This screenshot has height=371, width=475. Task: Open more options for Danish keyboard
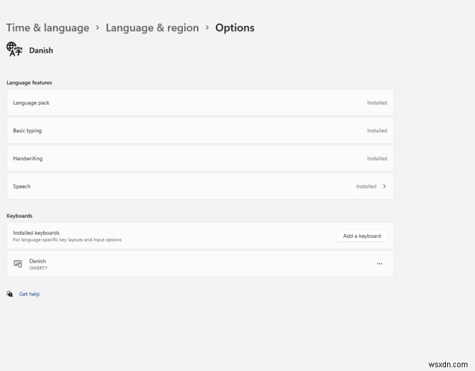pyautogui.click(x=379, y=264)
